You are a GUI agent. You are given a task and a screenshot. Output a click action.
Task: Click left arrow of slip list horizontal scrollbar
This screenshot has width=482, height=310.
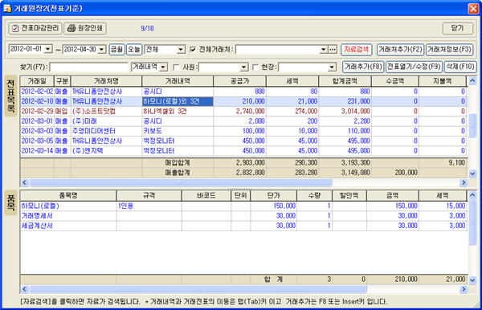[x=25, y=183]
